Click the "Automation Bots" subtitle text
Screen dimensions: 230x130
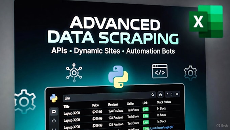[151, 51]
